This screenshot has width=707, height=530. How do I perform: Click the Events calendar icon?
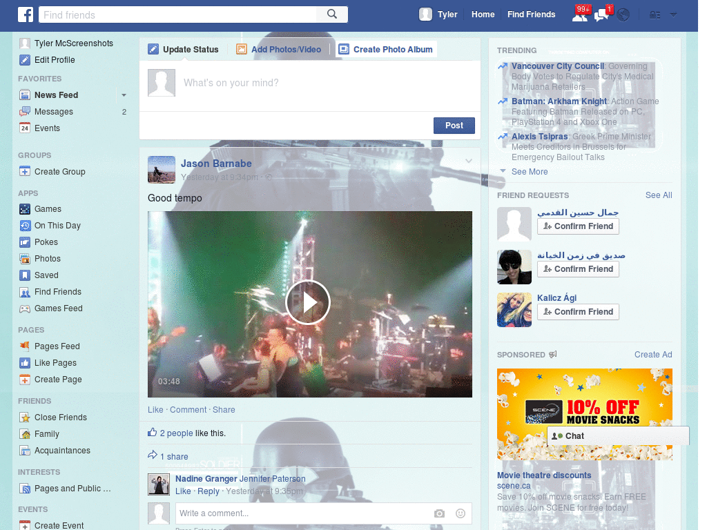[x=25, y=128]
